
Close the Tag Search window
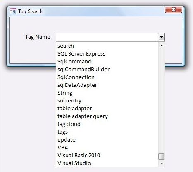click(174, 9)
